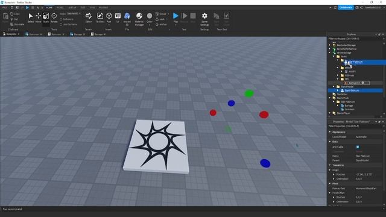The image size is (386, 217).
Task: Click the small play icon in quick access bar
Action: (x=27, y=8)
